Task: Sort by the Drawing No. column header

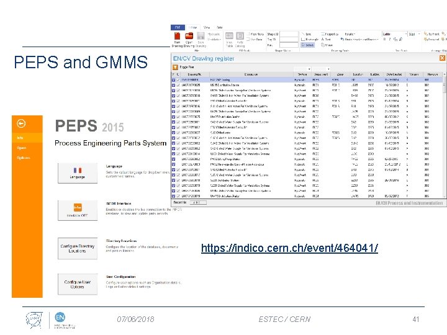Action: pyautogui.click(x=195, y=74)
